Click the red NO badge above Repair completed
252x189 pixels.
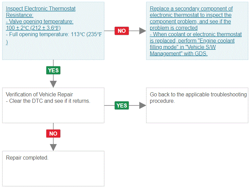53,134
